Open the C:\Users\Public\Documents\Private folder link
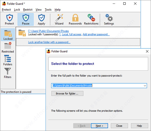Viewport: 151px width, 131px height. 48,31
